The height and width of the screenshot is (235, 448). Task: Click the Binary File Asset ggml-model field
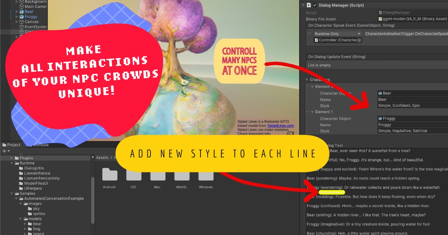click(413, 19)
